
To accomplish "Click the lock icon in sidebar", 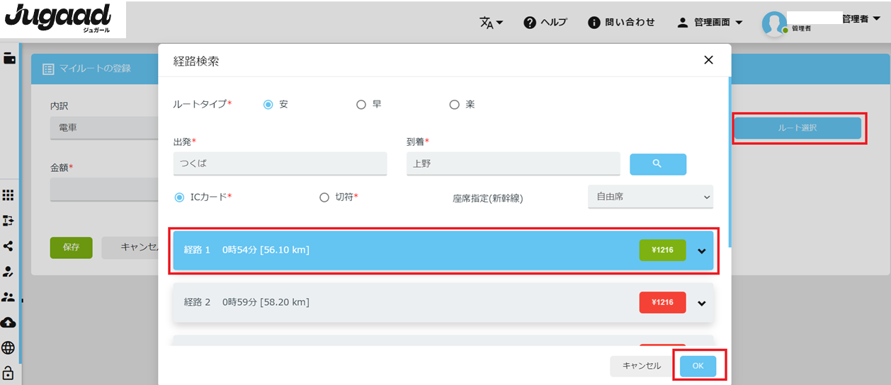I will 8,372.
